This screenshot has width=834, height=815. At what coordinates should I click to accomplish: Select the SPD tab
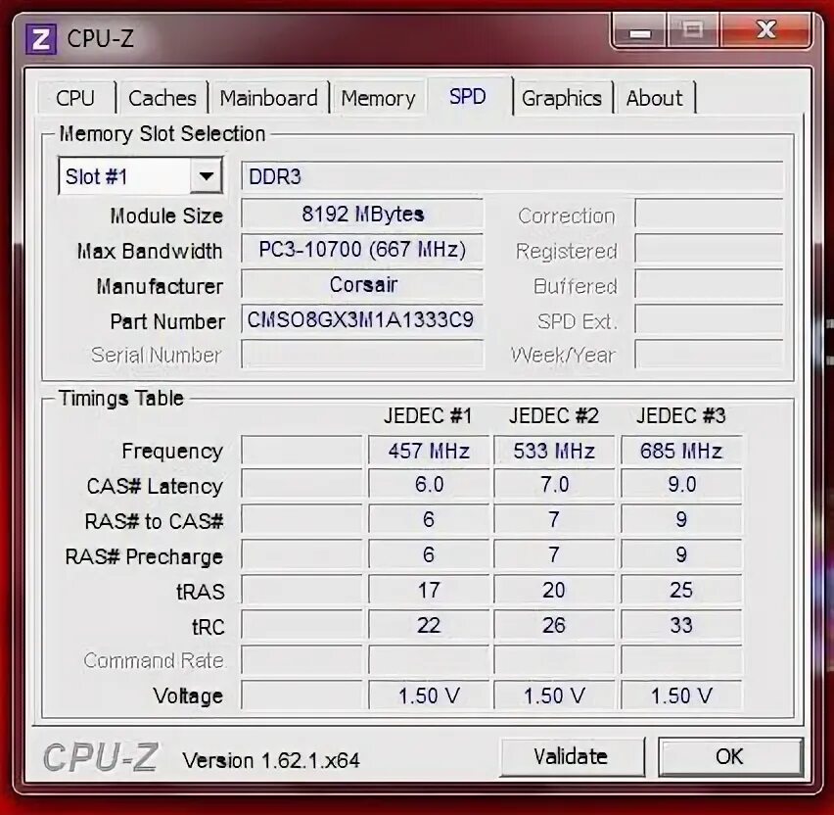[468, 96]
